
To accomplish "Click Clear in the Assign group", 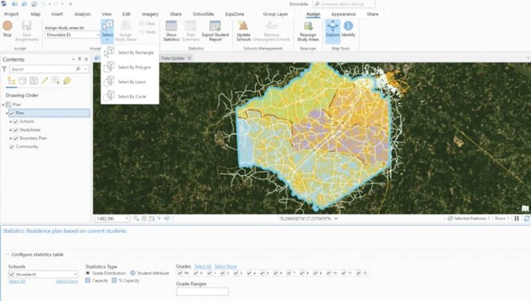I will coord(147,24).
